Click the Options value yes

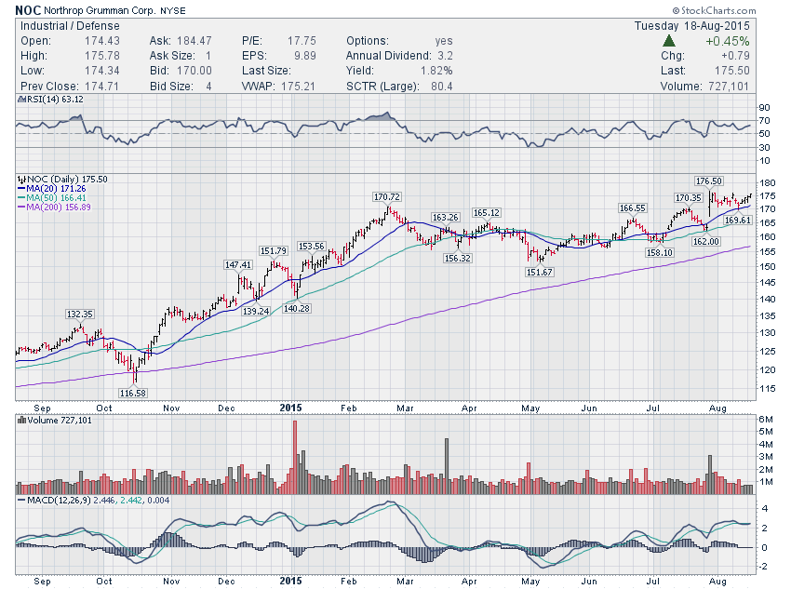tap(443, 41)
